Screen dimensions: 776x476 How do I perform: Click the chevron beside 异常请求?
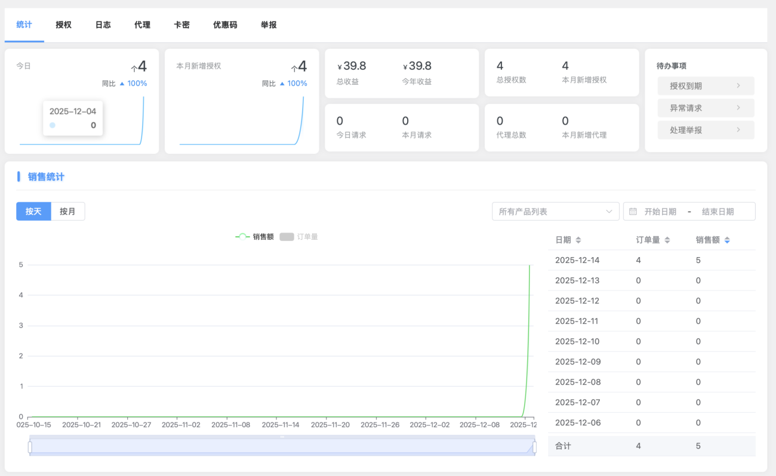(x=738, y=108)
